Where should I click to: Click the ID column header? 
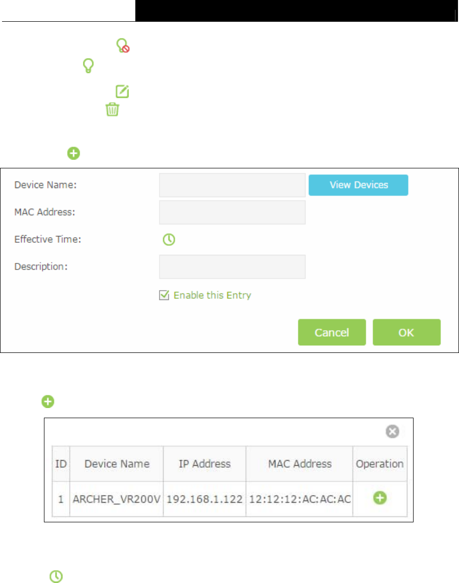[61, 464]
